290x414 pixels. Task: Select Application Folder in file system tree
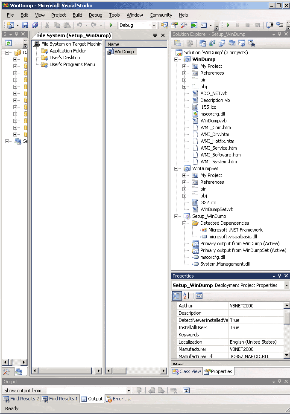[x=68, y=51]
